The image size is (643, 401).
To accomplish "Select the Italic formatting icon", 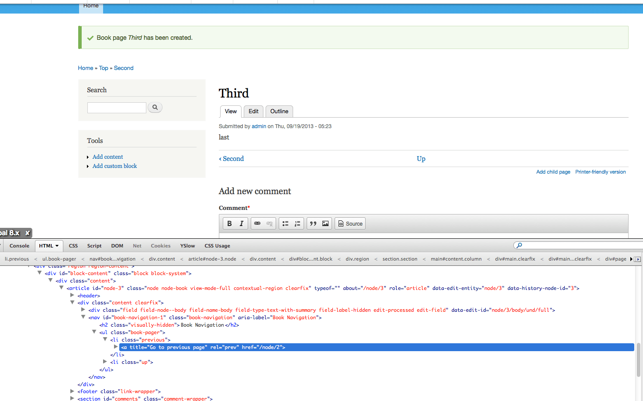I will [241, 223].
